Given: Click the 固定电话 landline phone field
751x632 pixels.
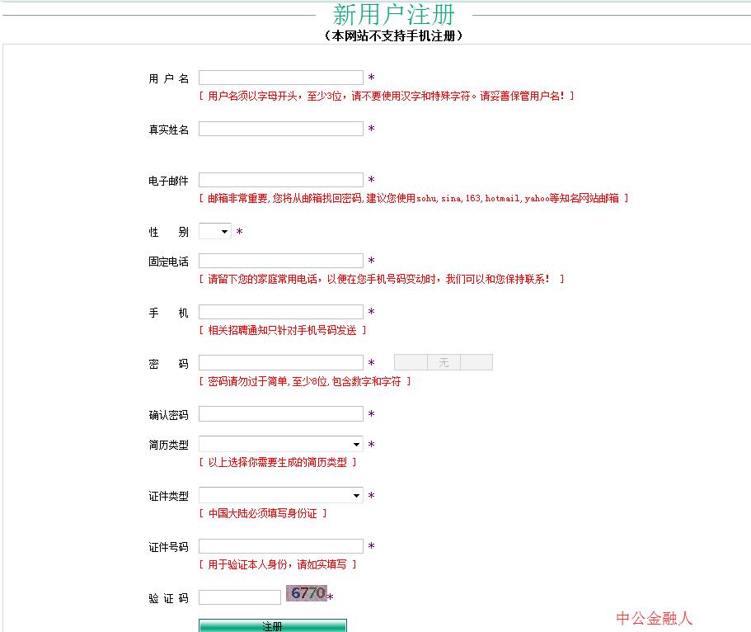Looking at the screenshot, I should pos(280,261).
